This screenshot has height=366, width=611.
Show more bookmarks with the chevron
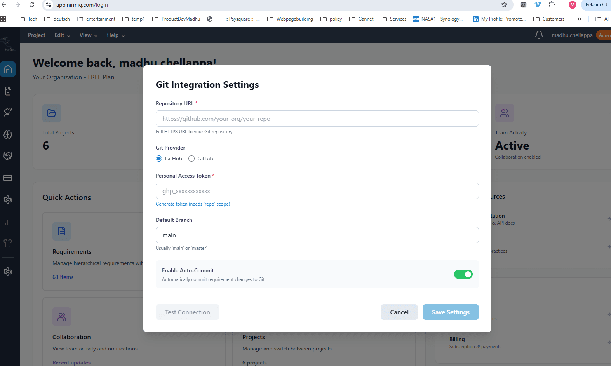point(579,19)
